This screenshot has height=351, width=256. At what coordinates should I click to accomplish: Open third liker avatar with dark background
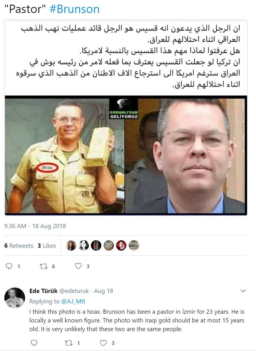[x=96, y=245]
